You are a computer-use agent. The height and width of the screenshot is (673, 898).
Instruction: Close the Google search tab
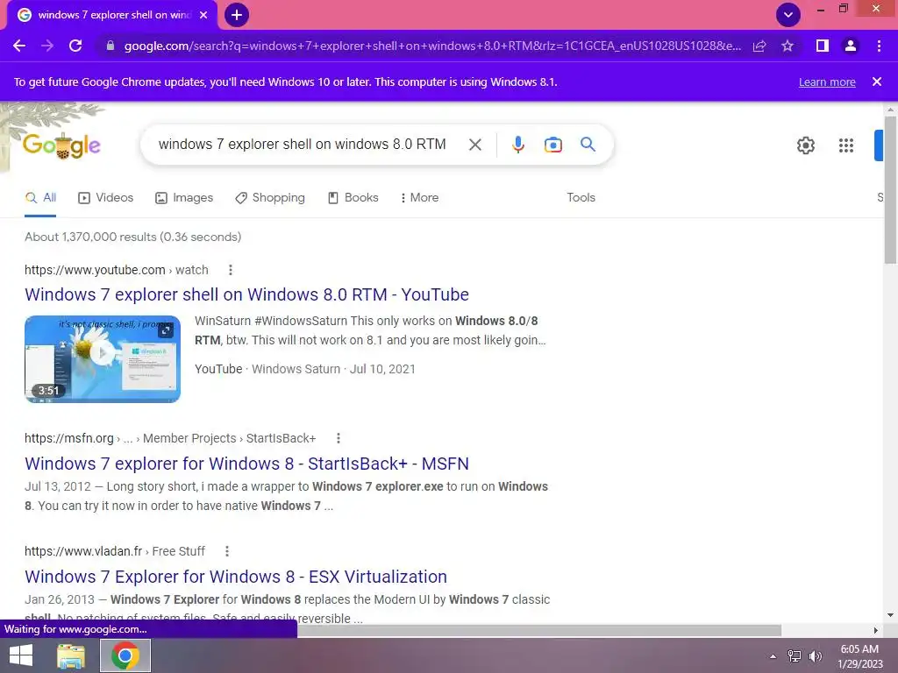pyautogui.click(x=203, y=15)
